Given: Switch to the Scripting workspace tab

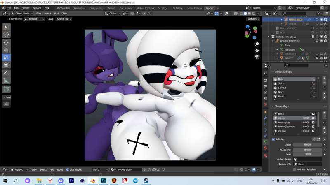Looking at the screenshot, I should point(163,8).
